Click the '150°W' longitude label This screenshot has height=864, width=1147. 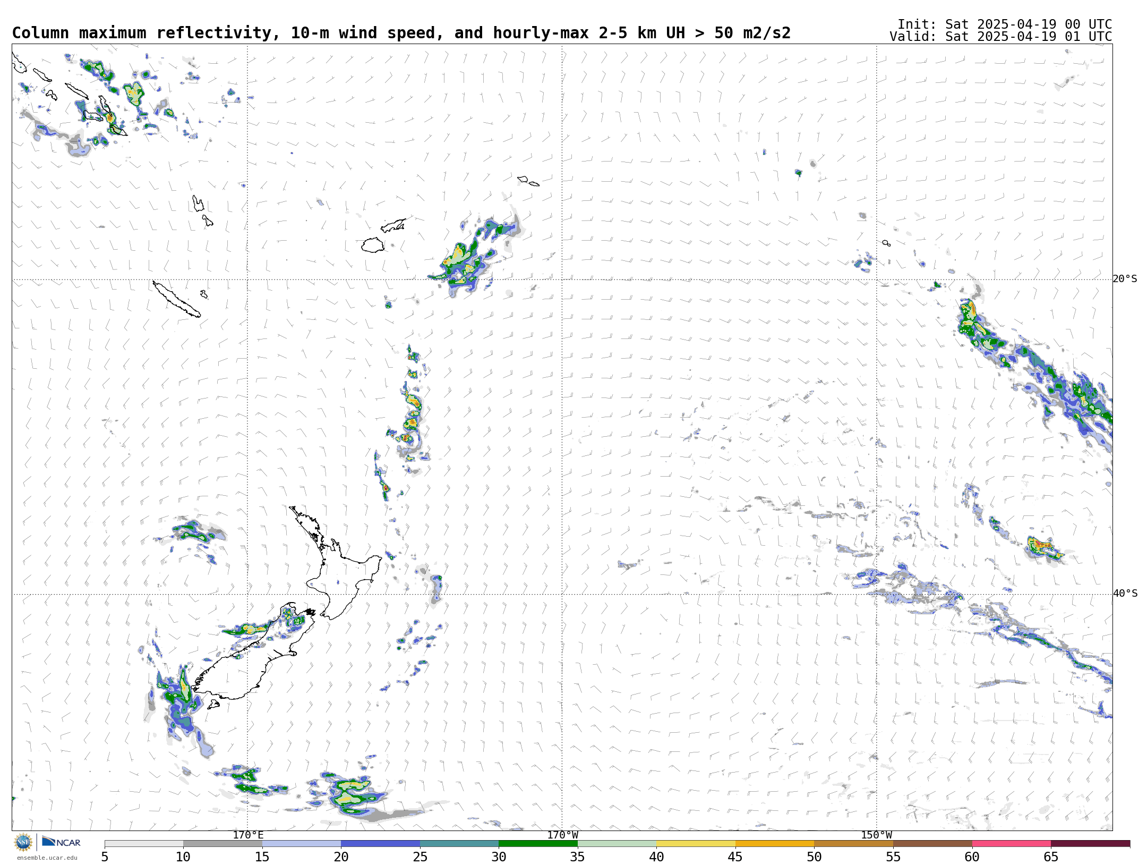pos(877,835)
